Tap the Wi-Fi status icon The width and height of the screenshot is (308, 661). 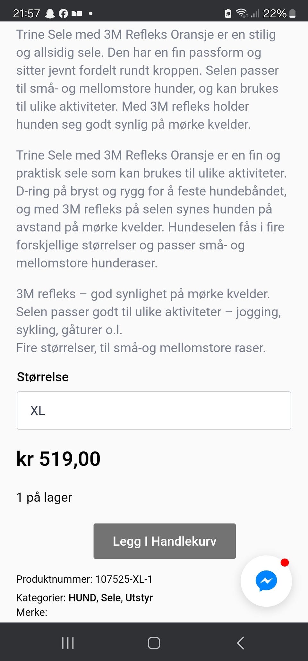241,13
